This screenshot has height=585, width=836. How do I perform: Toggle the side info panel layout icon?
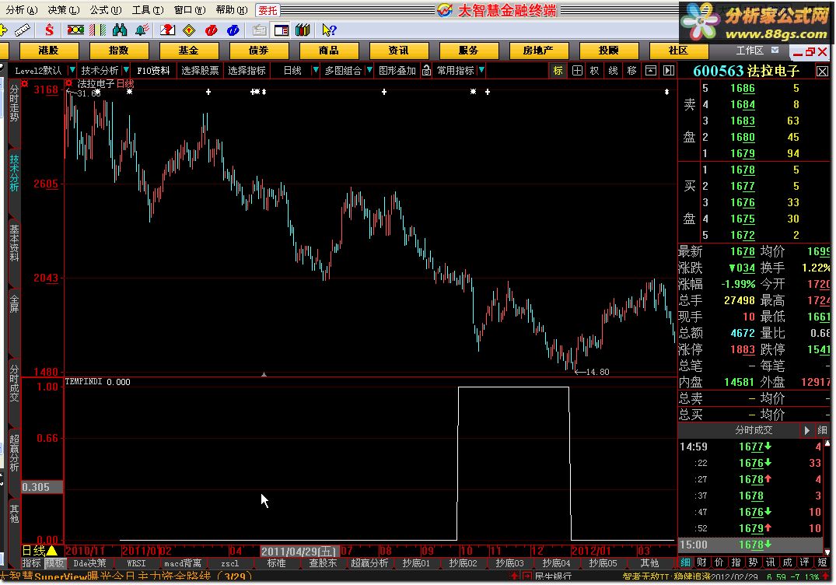point(281,30)
